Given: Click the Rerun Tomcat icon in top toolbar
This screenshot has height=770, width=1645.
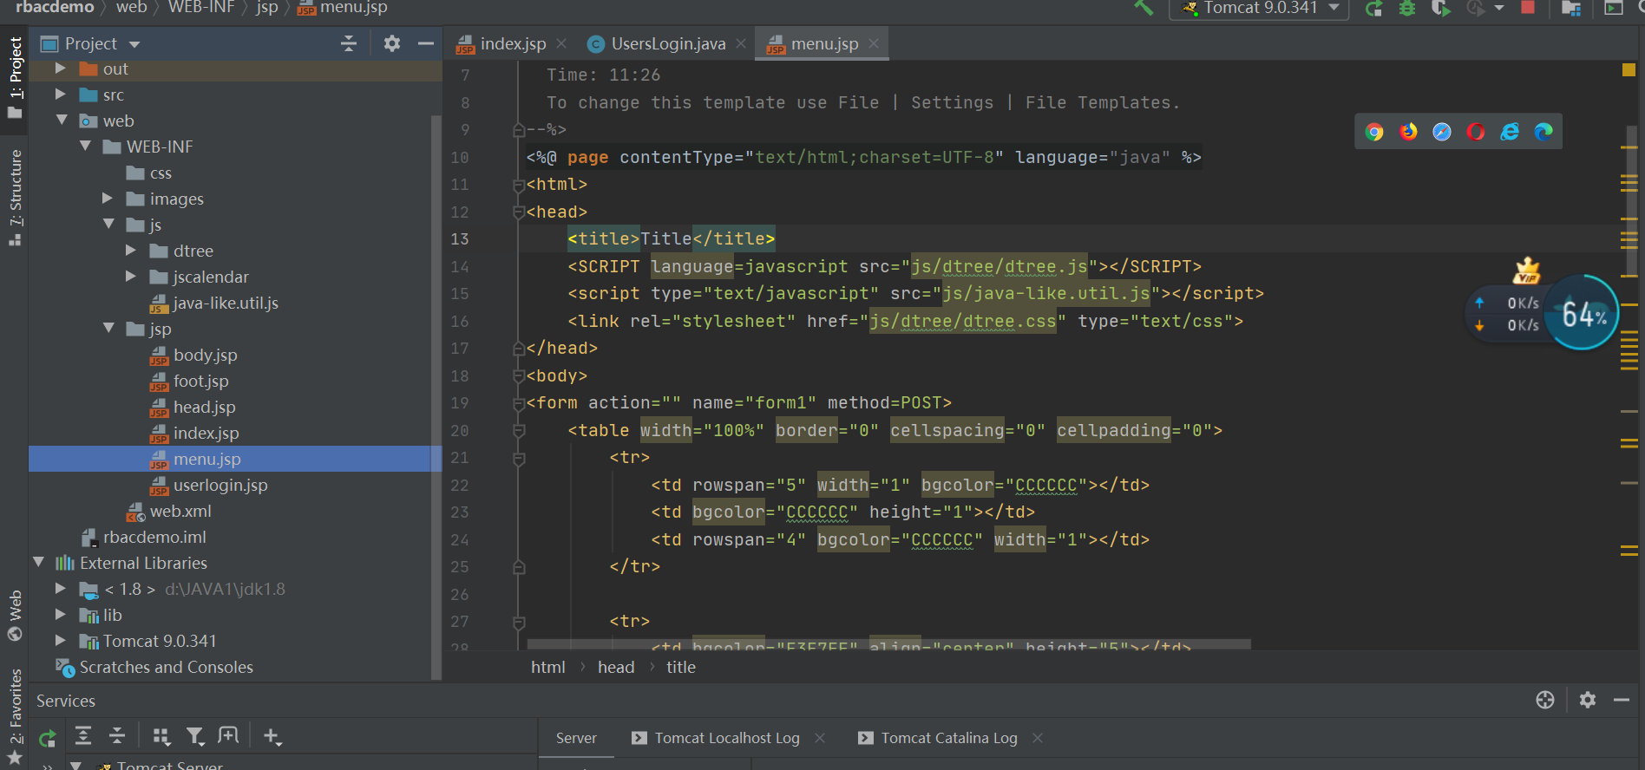Looking at the screenshot, I should 1373,8.
